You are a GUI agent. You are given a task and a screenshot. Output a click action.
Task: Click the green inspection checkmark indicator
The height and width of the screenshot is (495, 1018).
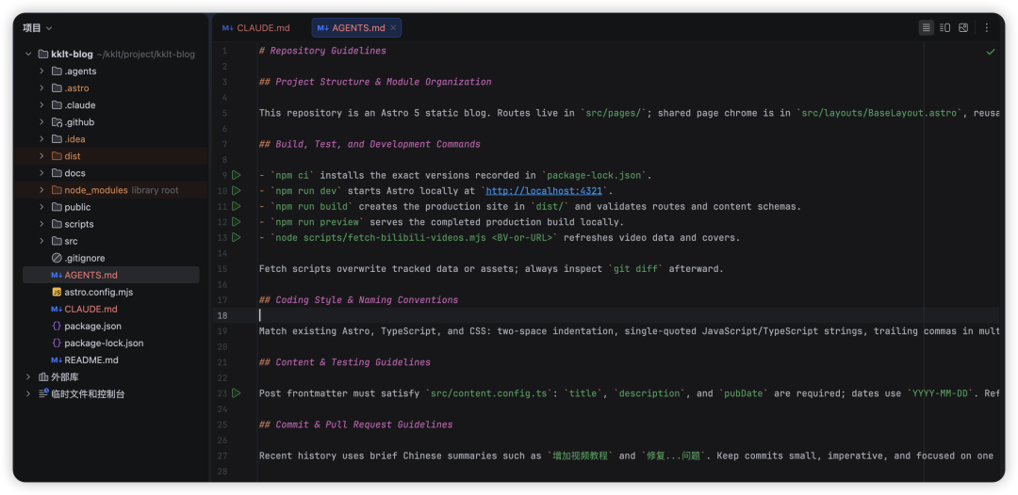(x=991, y=51)
